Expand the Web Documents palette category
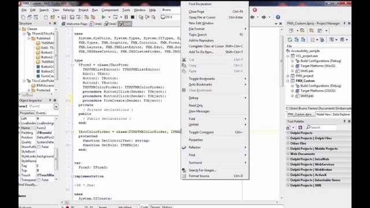The height and width of the screenshot is (208, 370). 288,154
